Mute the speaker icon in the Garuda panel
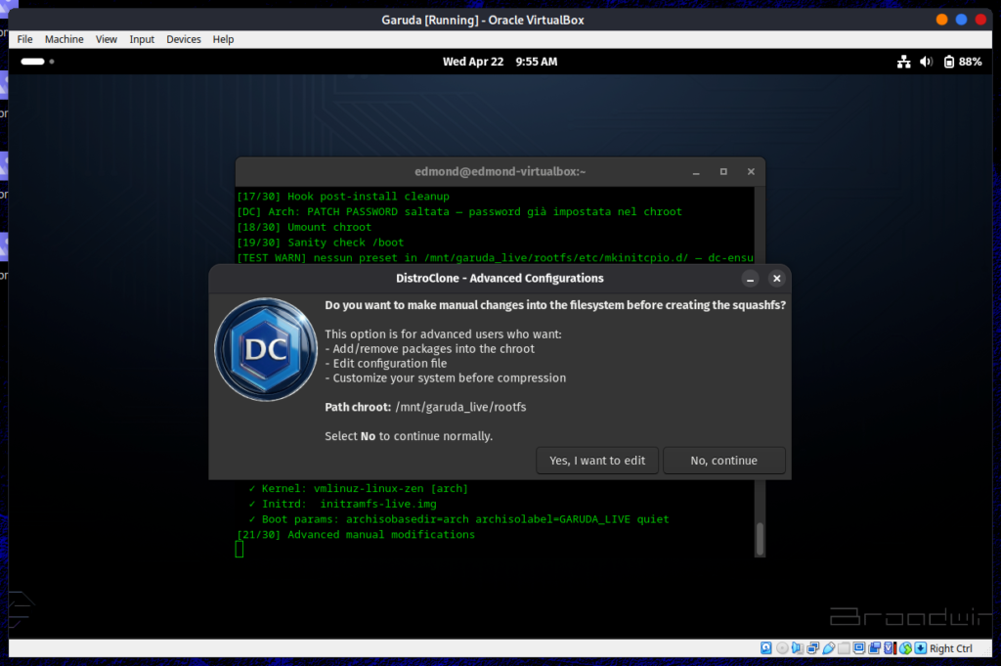The height and width of the screenshot is (666, 1001). pos(926,61)
